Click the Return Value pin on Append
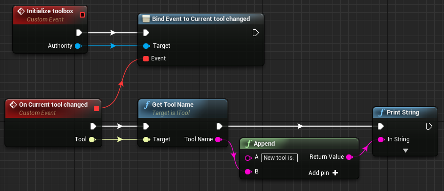 click(350, 157)
